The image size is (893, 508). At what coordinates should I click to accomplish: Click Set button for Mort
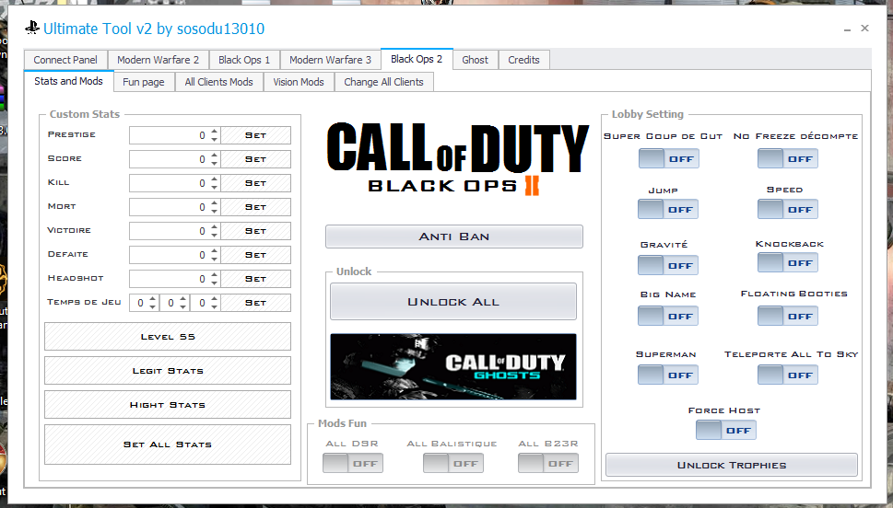coord(255,207)
